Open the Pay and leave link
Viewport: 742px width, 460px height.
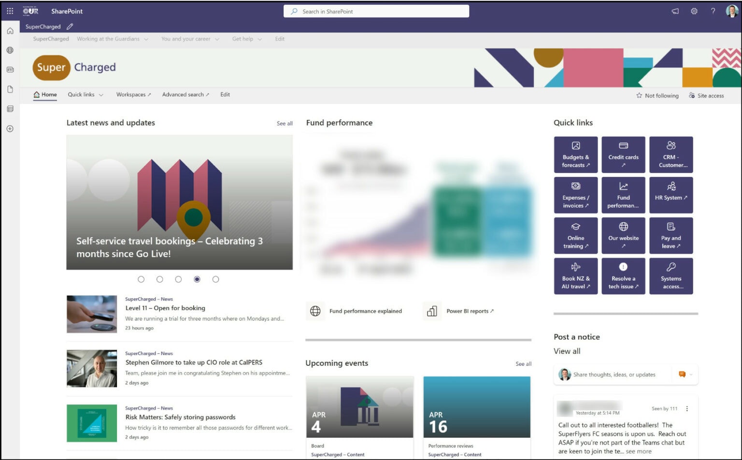click(x=671, y=235)
